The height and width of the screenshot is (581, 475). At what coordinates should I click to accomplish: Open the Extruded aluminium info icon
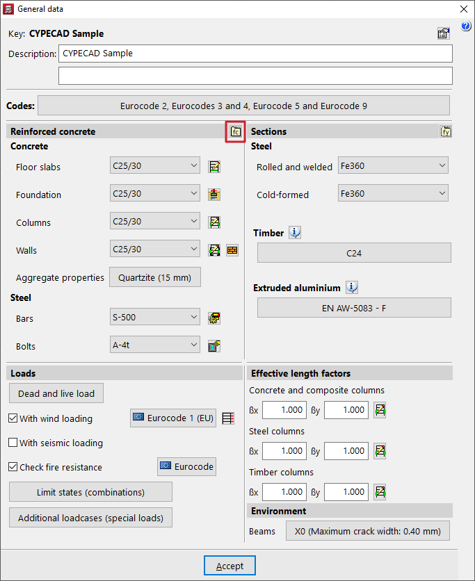pos(352,288)
